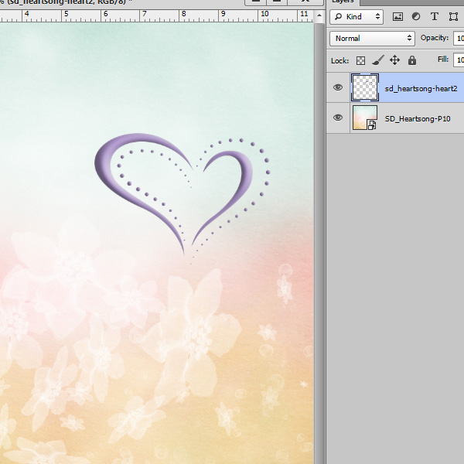Image resolution: width=464 pixels, height=464 pixels.
Task: Lock layer position icon
Action: click(x=394, y=60)
